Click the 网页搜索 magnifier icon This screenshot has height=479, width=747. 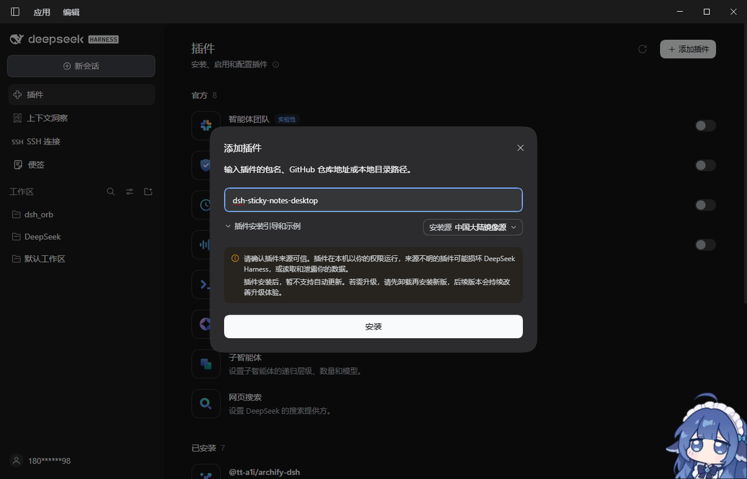206,404
